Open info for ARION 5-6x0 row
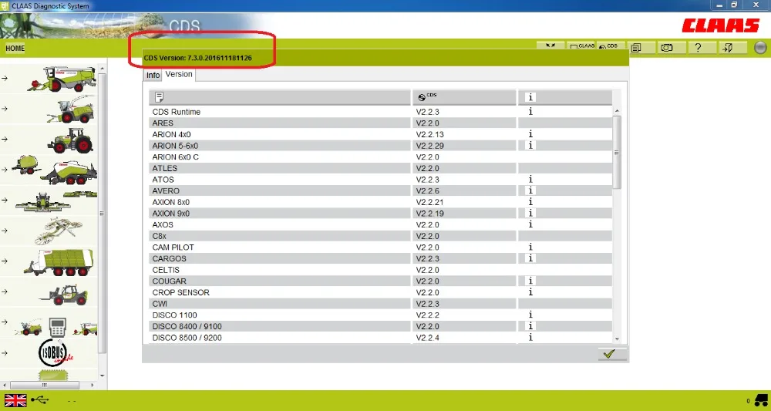 (x=530, y=146)
